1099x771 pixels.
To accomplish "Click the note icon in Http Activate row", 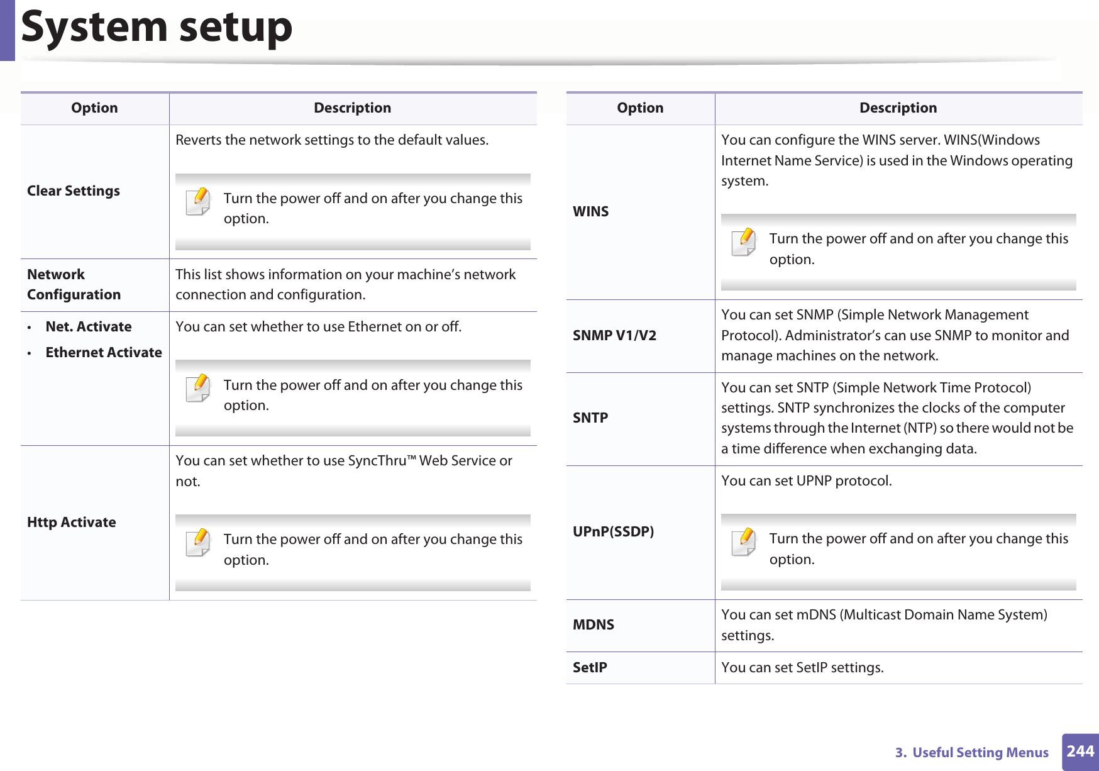I will click(198, 542).
